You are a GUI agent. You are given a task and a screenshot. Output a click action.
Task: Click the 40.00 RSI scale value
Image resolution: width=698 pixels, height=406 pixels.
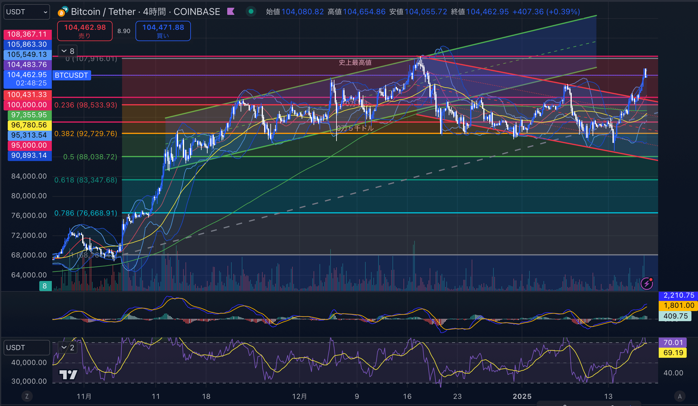[x=673, y=373]
